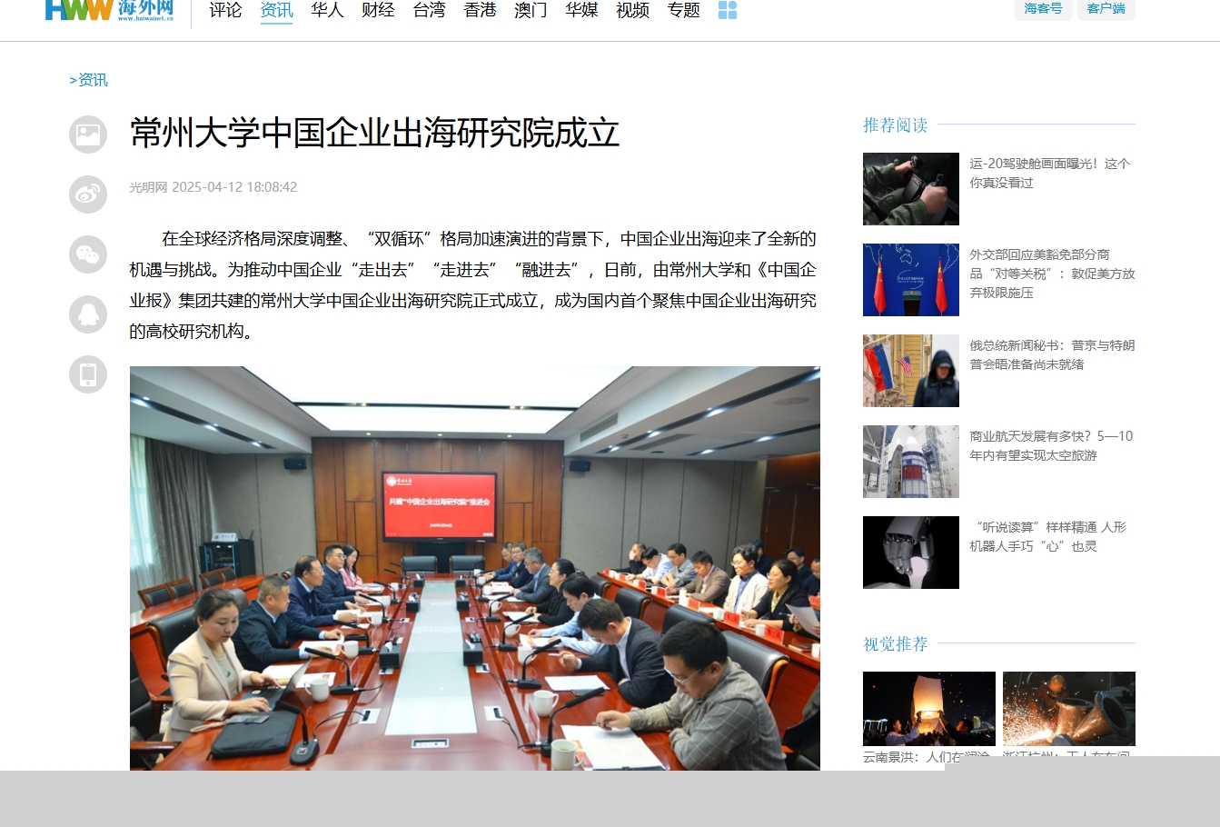Open the 运-20驾驶舱画面曝光 article link

pos(1049,173)
